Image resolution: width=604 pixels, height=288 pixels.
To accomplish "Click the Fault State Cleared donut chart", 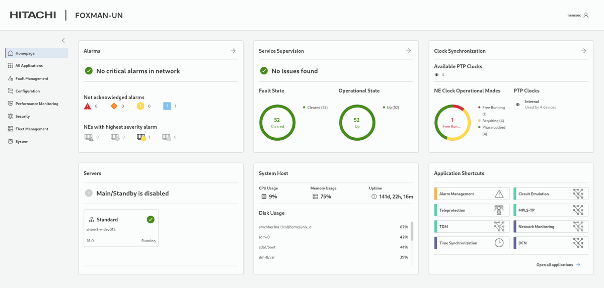I will pos(277,123).
